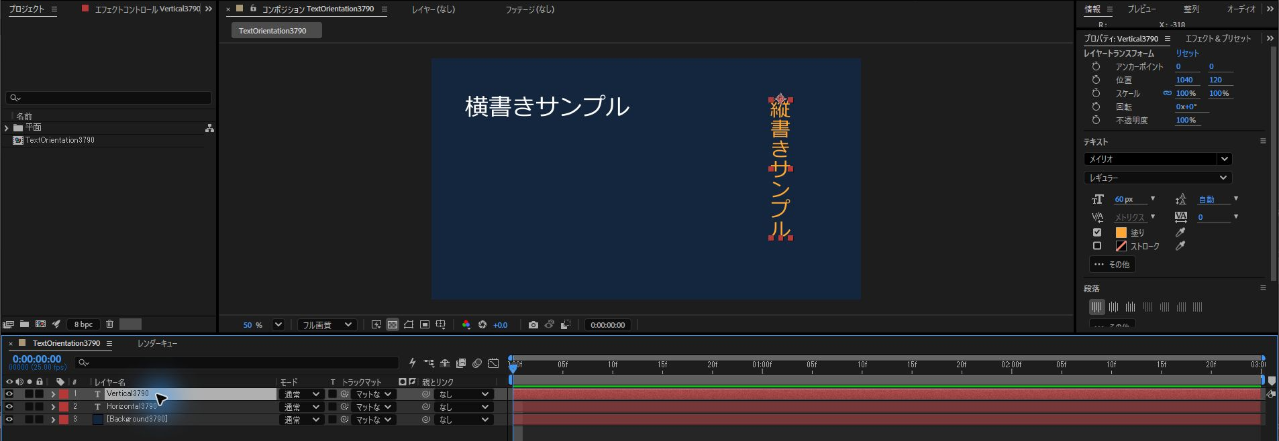Image resolution: width=1279 pixels, height=441 pixels.
Task: Click the orange 塗り fill color swatch
Action: click(x=1121, y=233)
